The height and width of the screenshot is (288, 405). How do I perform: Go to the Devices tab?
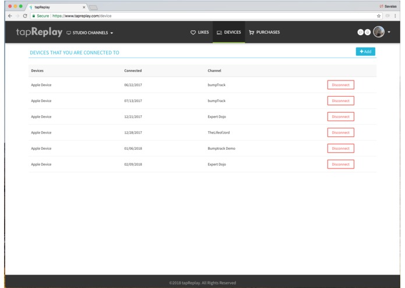[229, 32]
